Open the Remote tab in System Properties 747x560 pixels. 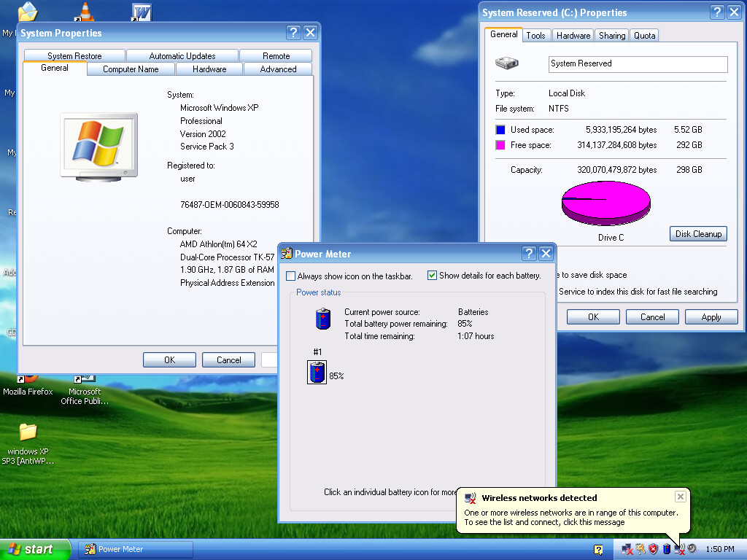276,55
